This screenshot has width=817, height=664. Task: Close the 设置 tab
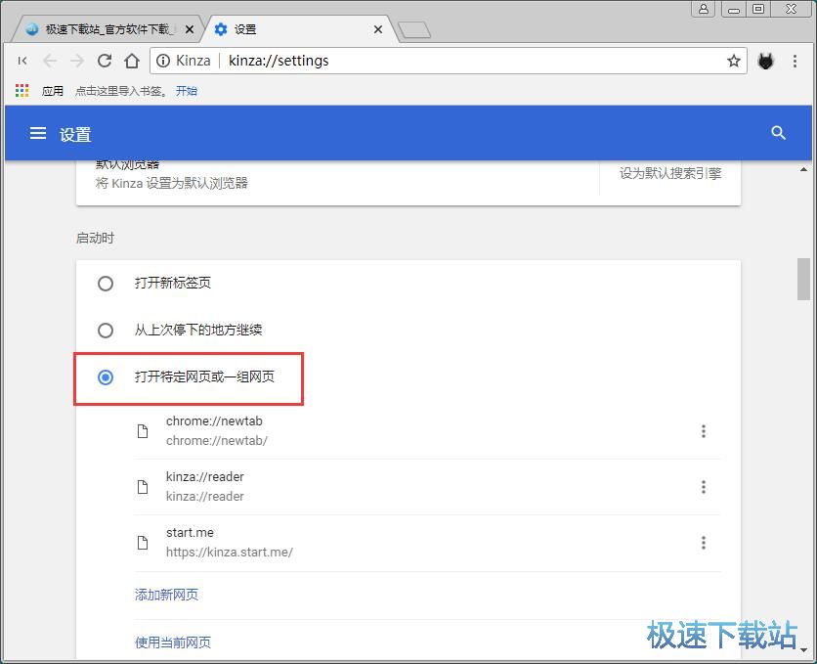pyautogui.click(x=378, y=29)
